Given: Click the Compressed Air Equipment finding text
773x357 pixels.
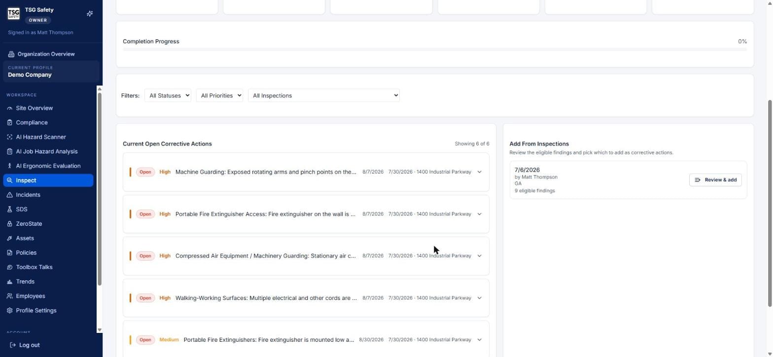Looking at the screenshot, I should (x=266, y=256).
